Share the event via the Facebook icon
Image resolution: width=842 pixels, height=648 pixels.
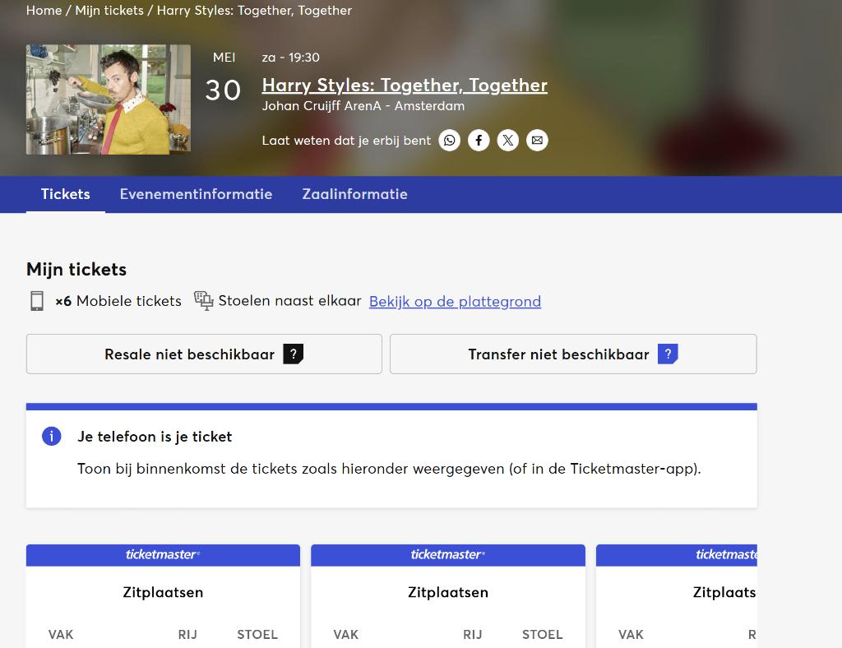pyautogui.click(x=479, y=141)
